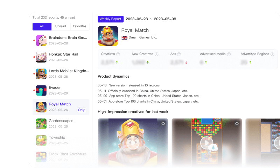Click the help icon beside Advertised Media
Screen dimensions: 280x168
coord(229,54)
